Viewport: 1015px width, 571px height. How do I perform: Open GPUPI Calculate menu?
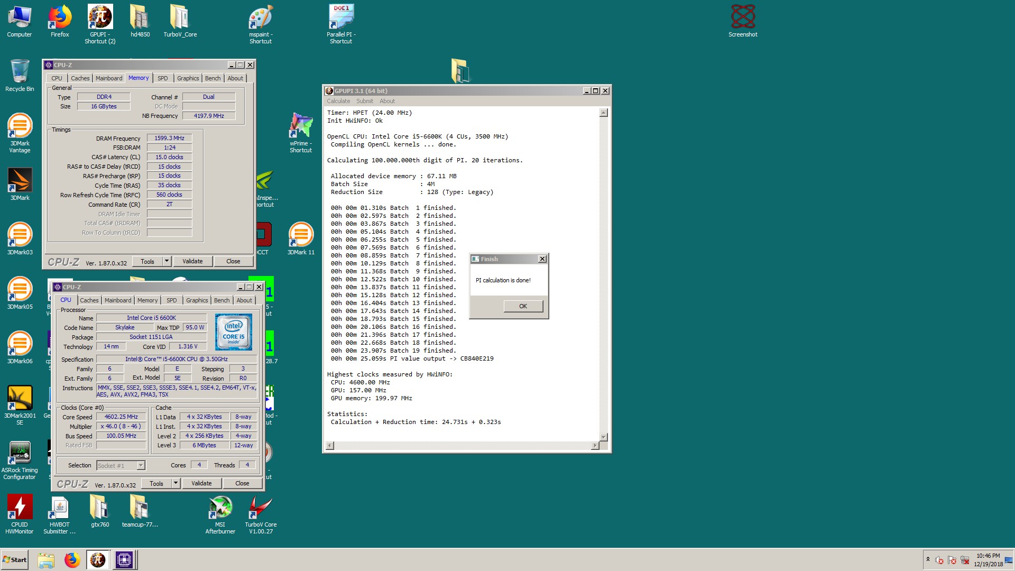[338, 101]
